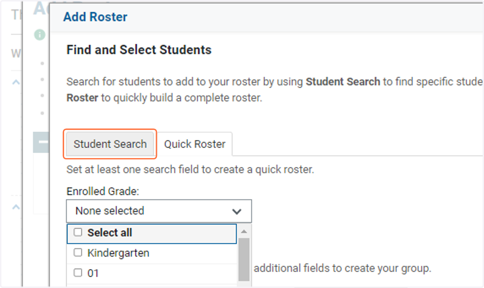The image size is (484, 288).
Task: Click the grade list scrollbar up arrow
Action: tap(244, 231)
